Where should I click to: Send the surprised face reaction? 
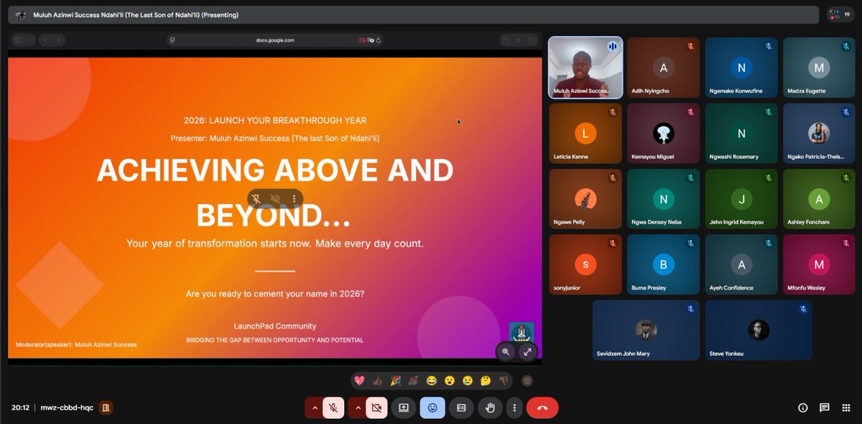pyautogui.click(x=450, y=381)
